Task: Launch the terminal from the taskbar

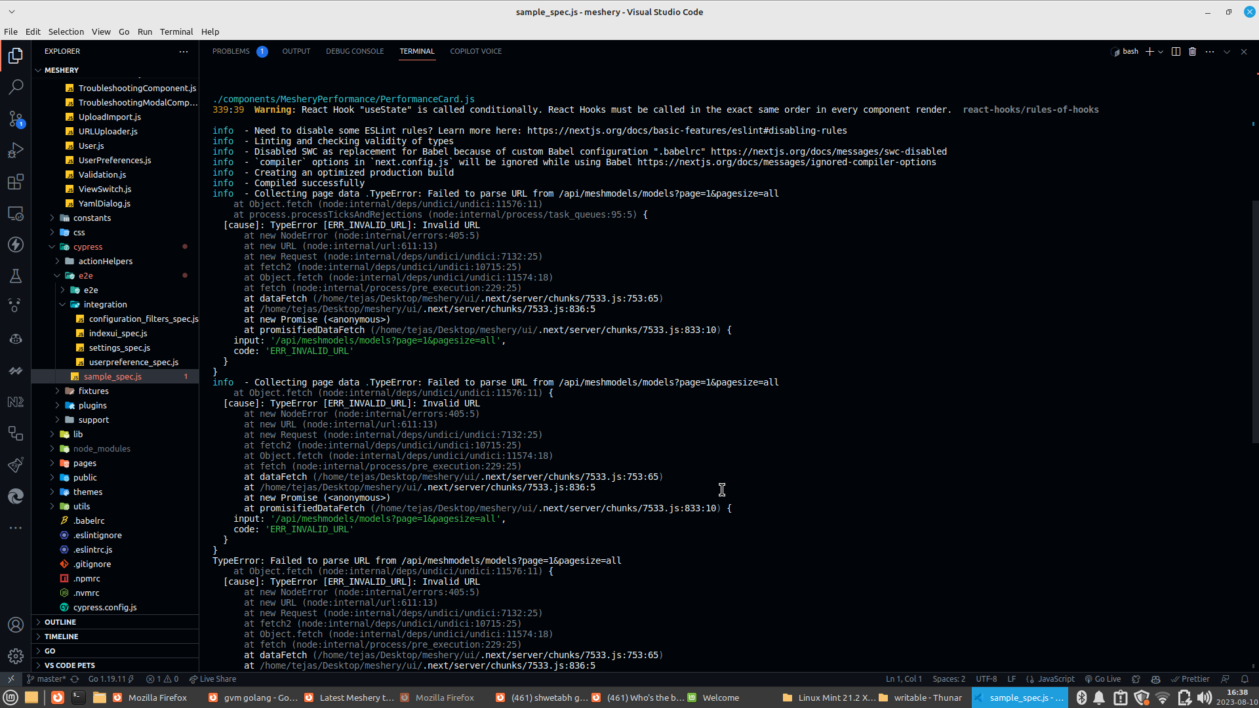Action: tap(78, 698)
